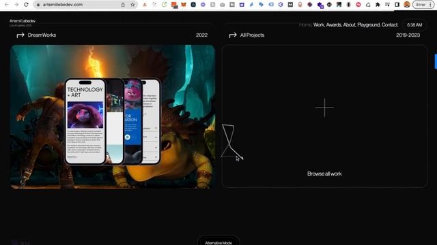Go to the Home nav link

point(305,24)
